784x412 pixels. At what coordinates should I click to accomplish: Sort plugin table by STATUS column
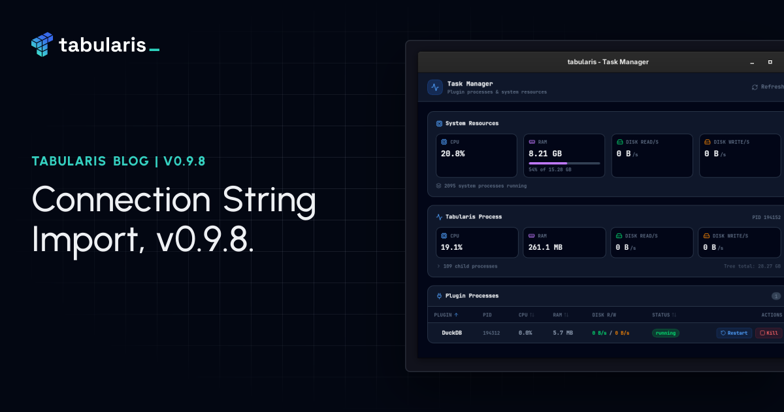(664, 315)
